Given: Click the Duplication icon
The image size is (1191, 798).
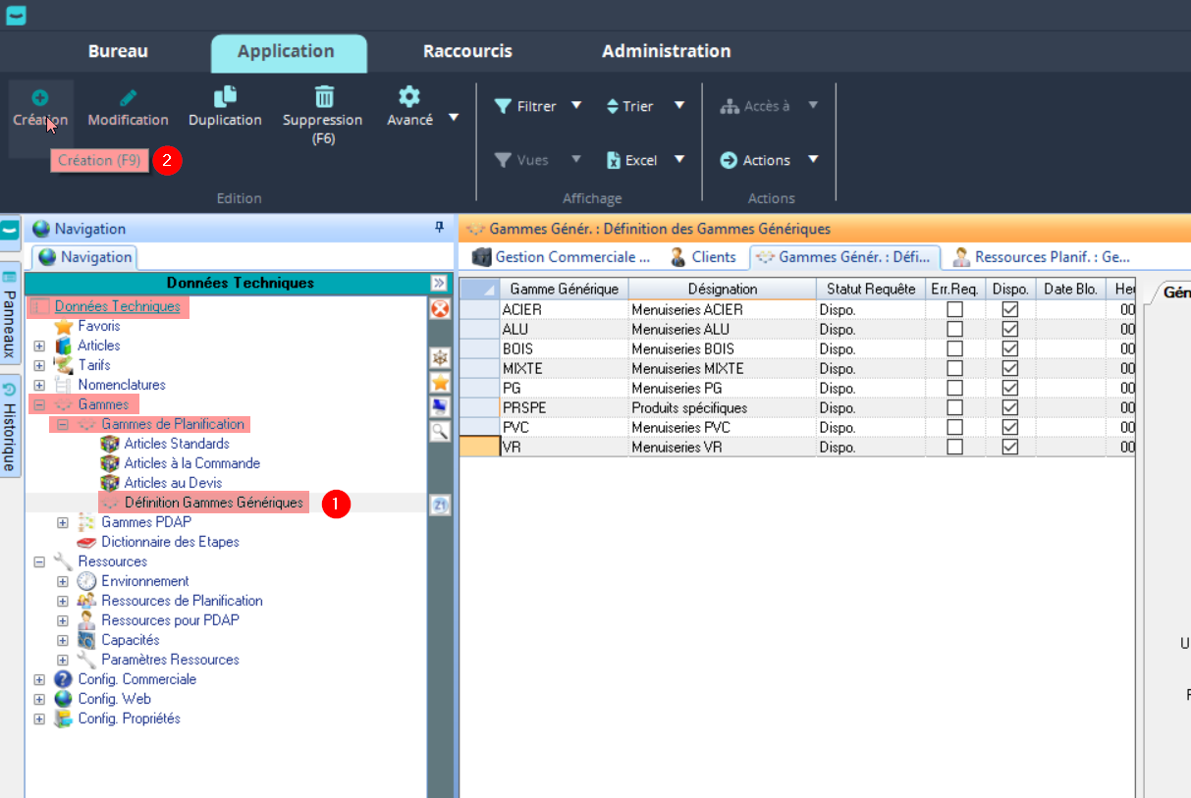Looking at the screenshot, I should [225, 96].
